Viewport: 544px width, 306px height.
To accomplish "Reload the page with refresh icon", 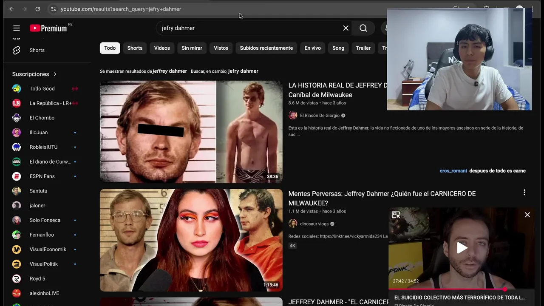I will click(x=38, y=9).
